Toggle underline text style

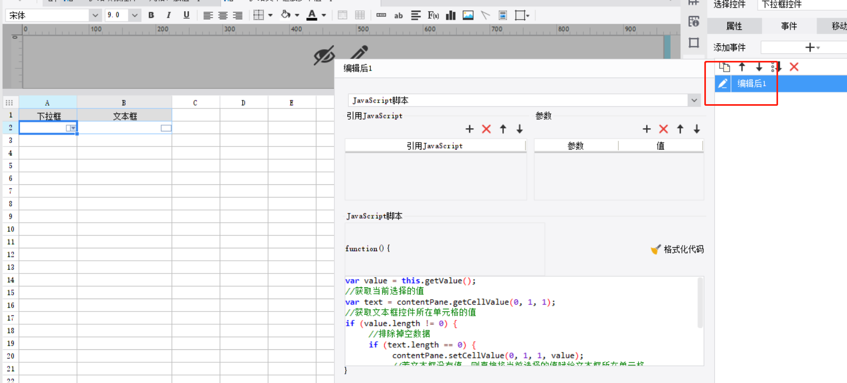click(x=186, y=15)
